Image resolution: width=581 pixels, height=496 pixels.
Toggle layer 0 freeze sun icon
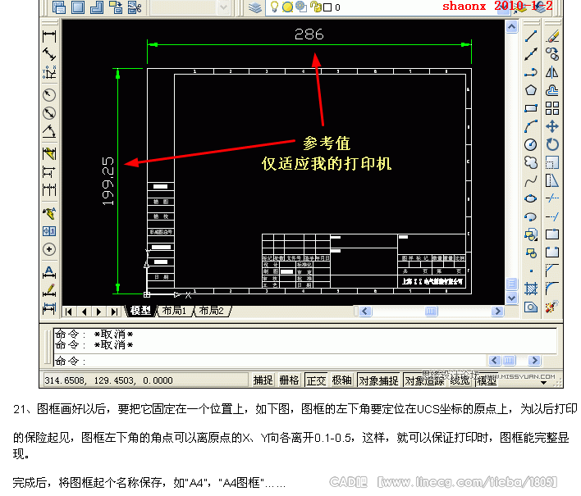pyautogui.click(x=287, y=7)
